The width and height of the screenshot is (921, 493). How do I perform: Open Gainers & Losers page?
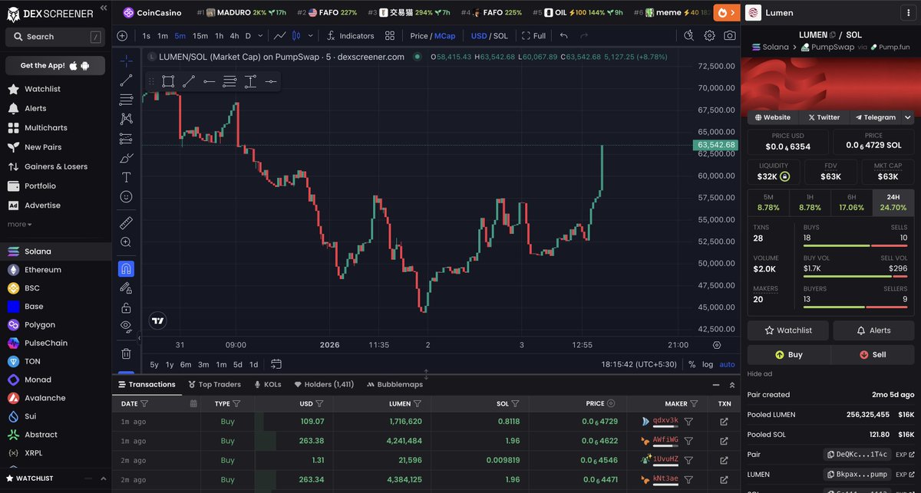pos(55,166)
